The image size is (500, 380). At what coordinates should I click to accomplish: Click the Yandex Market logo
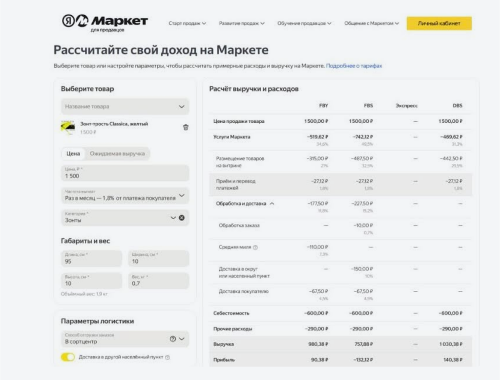pos(104,22)
